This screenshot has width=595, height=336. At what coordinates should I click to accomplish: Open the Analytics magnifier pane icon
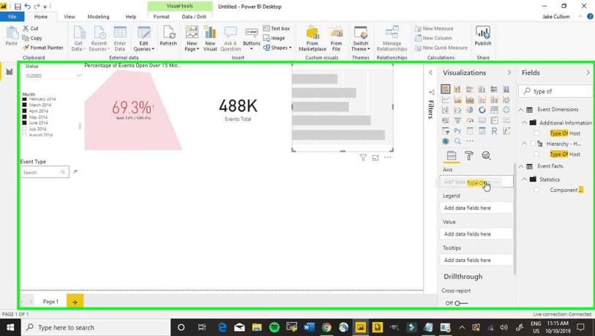coord(486,156)
